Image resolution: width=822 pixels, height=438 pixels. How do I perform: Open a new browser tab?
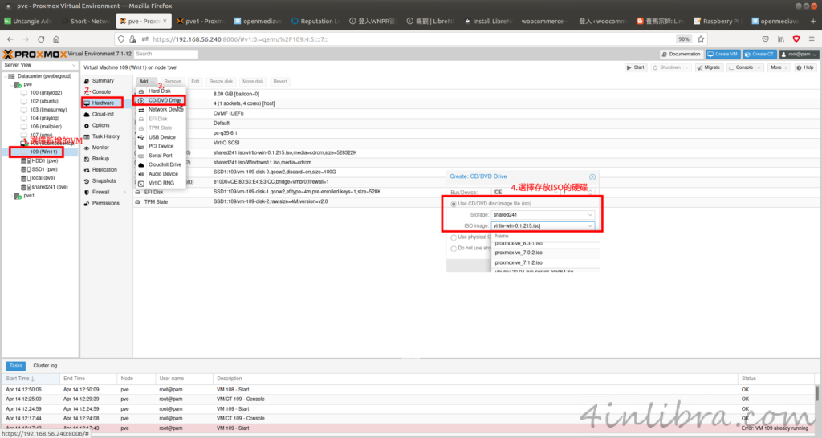pos(813,21)
